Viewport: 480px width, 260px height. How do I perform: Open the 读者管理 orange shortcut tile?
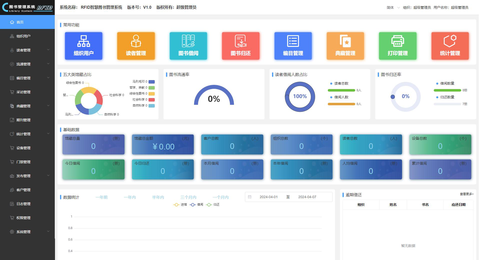[x=136, y=46]
